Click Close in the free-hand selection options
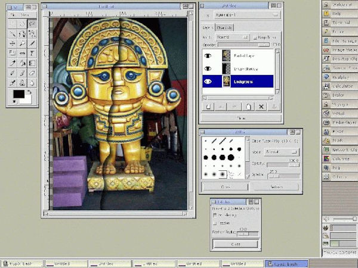358x268 pixels. 234,244
